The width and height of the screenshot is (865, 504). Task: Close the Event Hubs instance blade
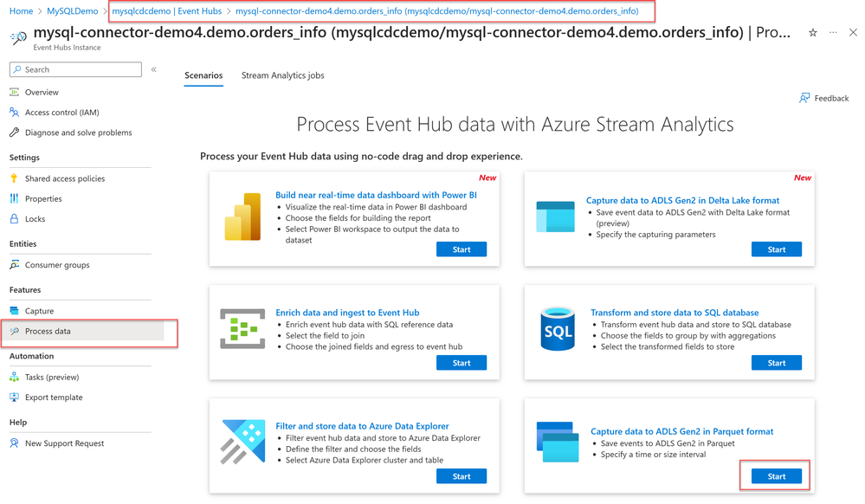(853, 33)
